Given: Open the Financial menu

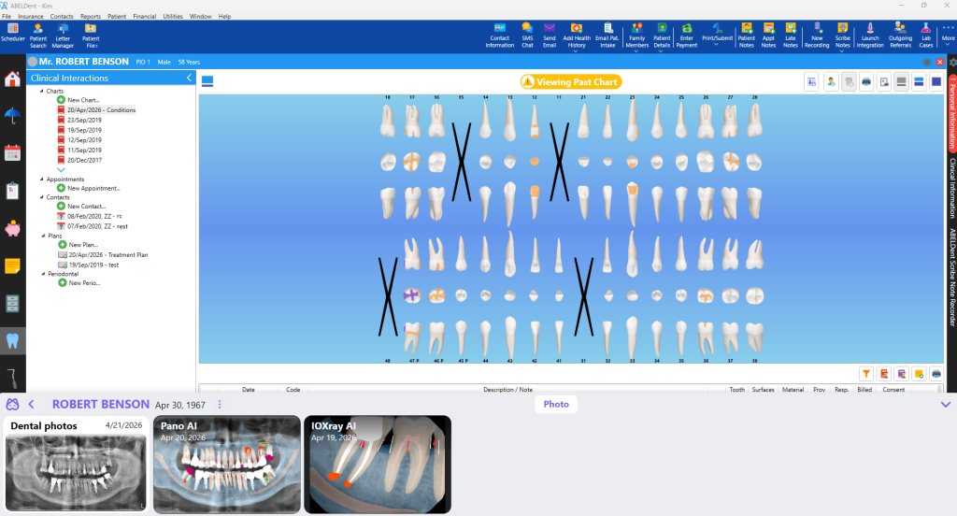Looking at the screenshot, I should (x=145, y=17).
